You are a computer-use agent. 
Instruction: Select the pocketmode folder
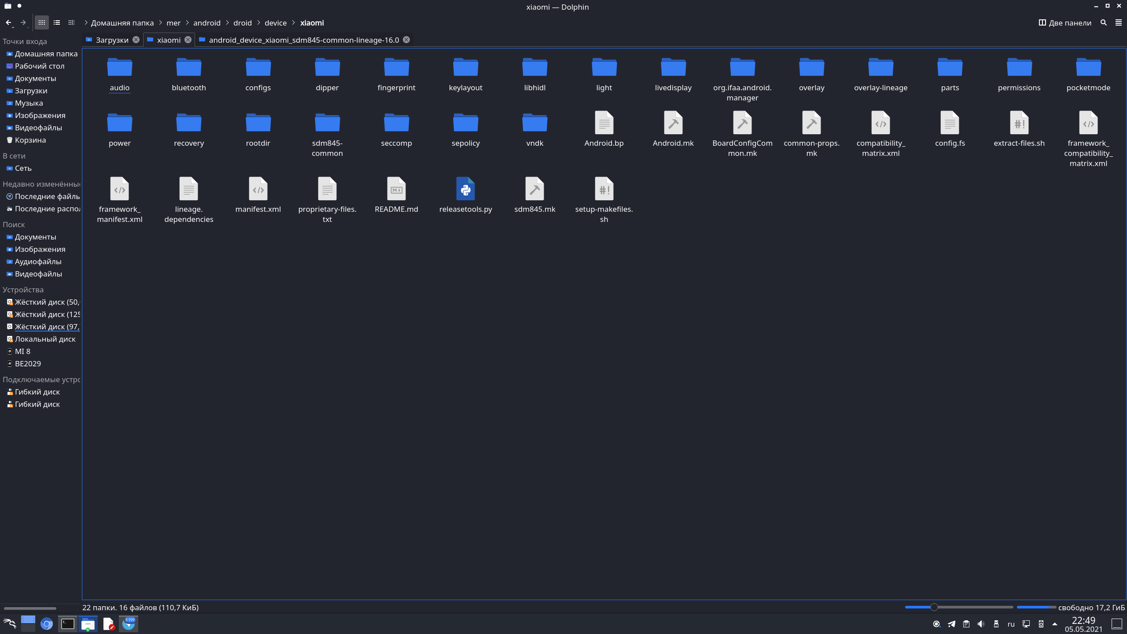pyautogui.click(x=1088, y=75)
